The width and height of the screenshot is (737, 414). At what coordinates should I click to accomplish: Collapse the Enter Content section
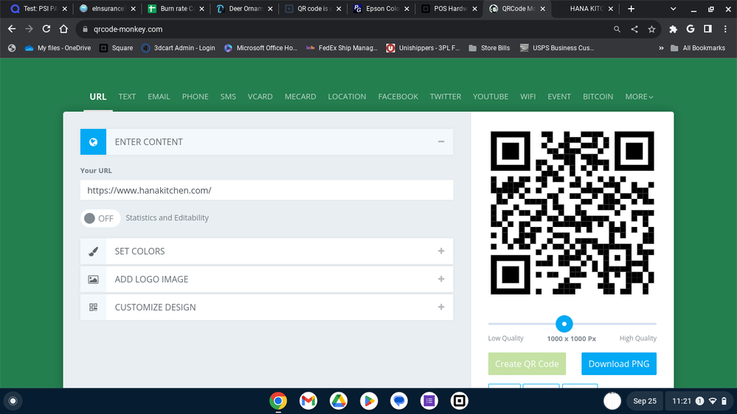[x=441, y=141]
